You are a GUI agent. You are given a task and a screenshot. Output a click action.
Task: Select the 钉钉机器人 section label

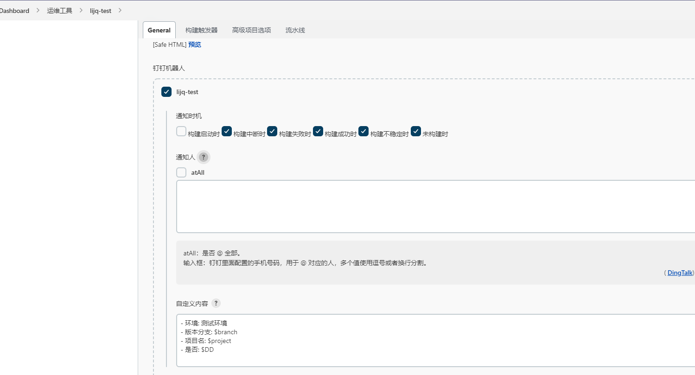[x=169, y=68]
